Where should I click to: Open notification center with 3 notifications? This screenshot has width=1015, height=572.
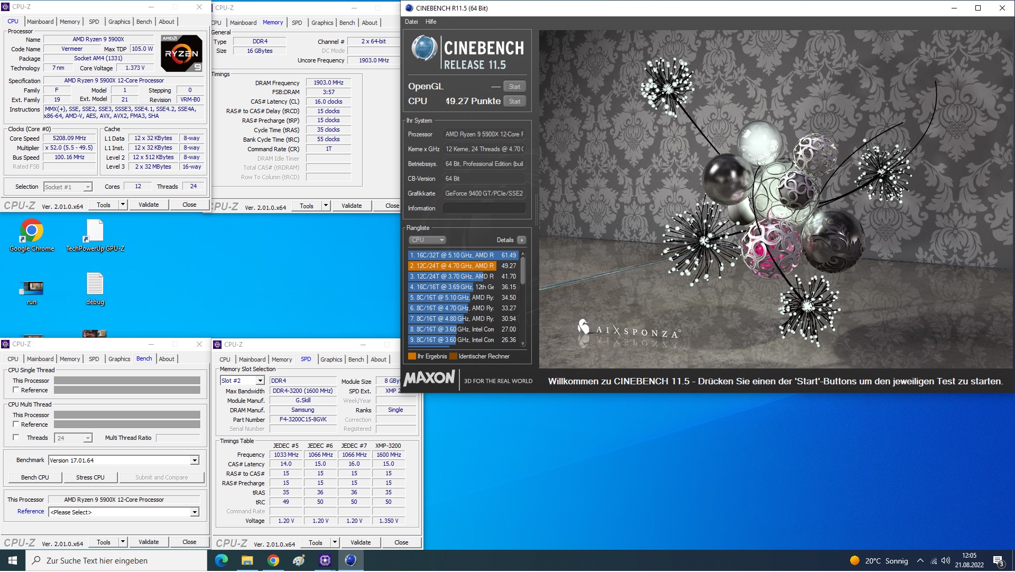tap(999, 561)
